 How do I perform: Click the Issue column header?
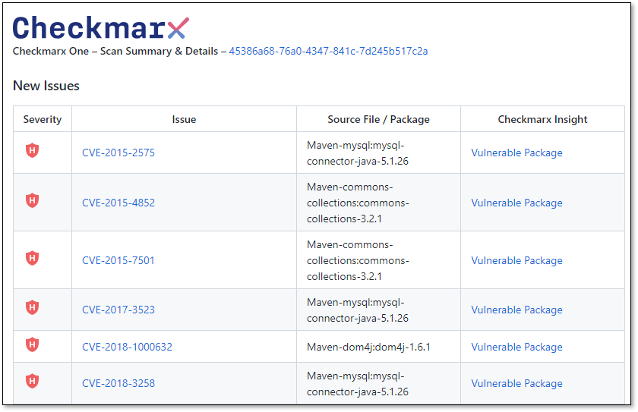184,119
